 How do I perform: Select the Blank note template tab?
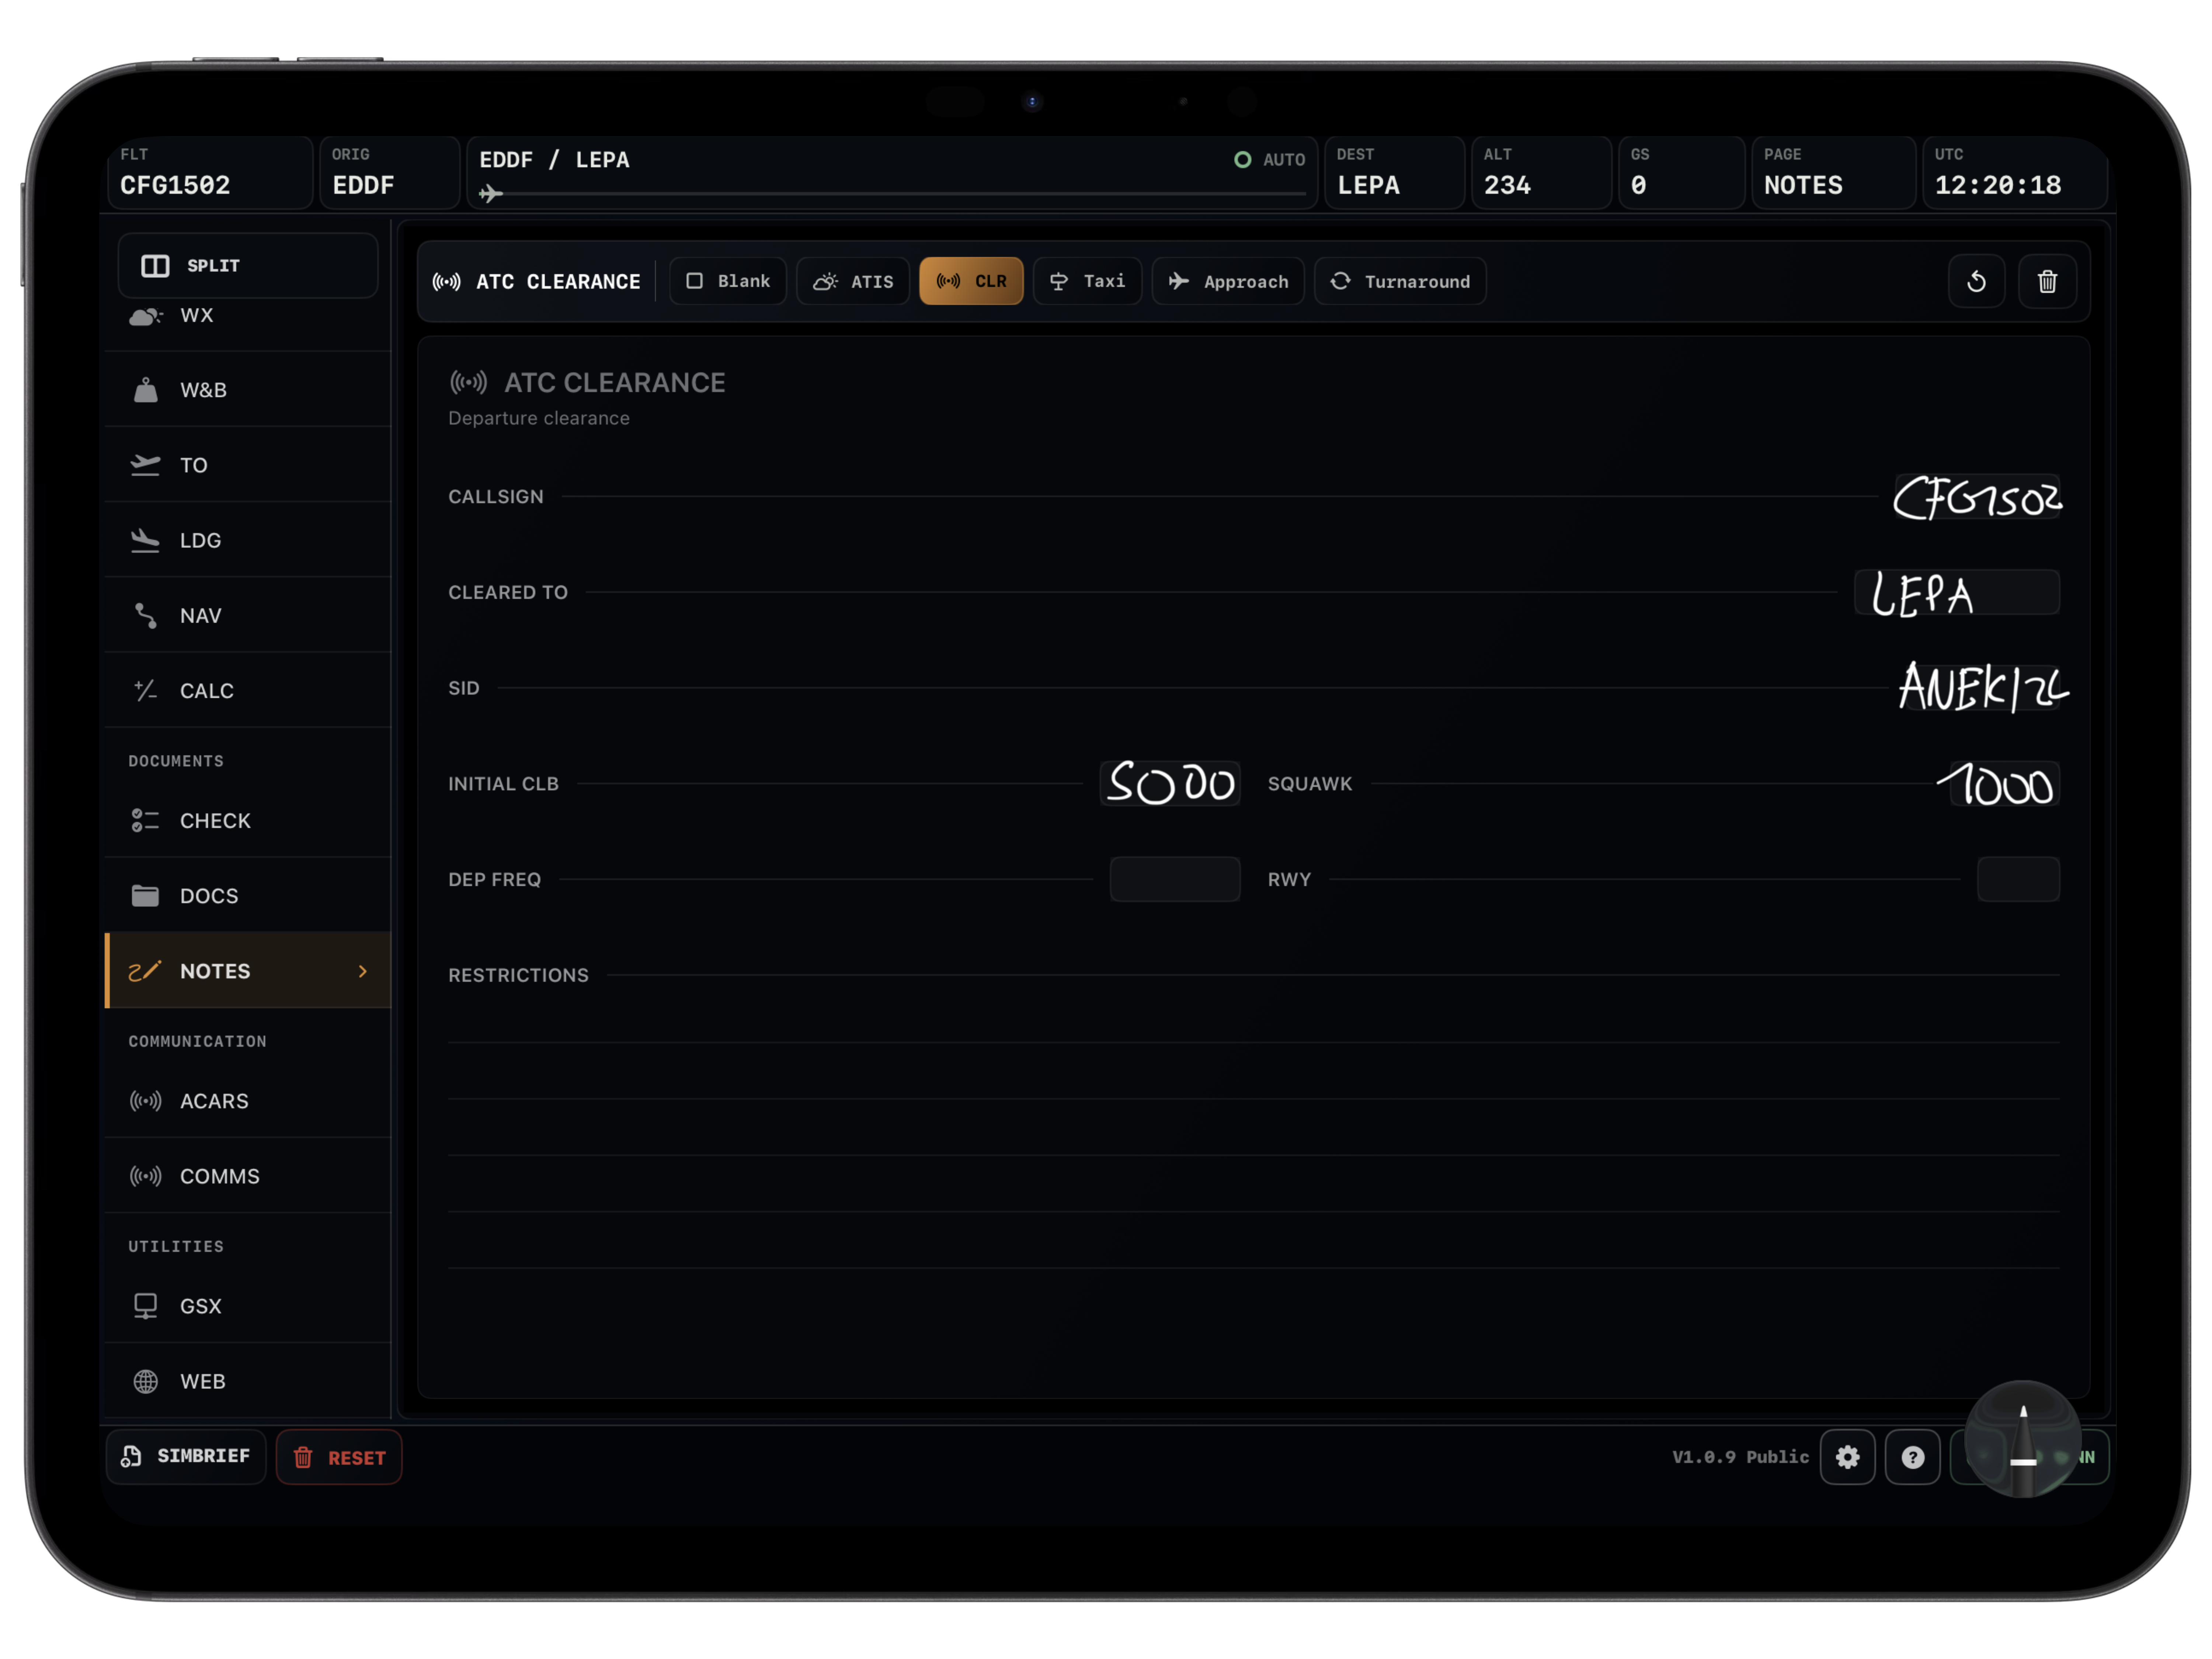pyautogui.click(x=728, y=281)
